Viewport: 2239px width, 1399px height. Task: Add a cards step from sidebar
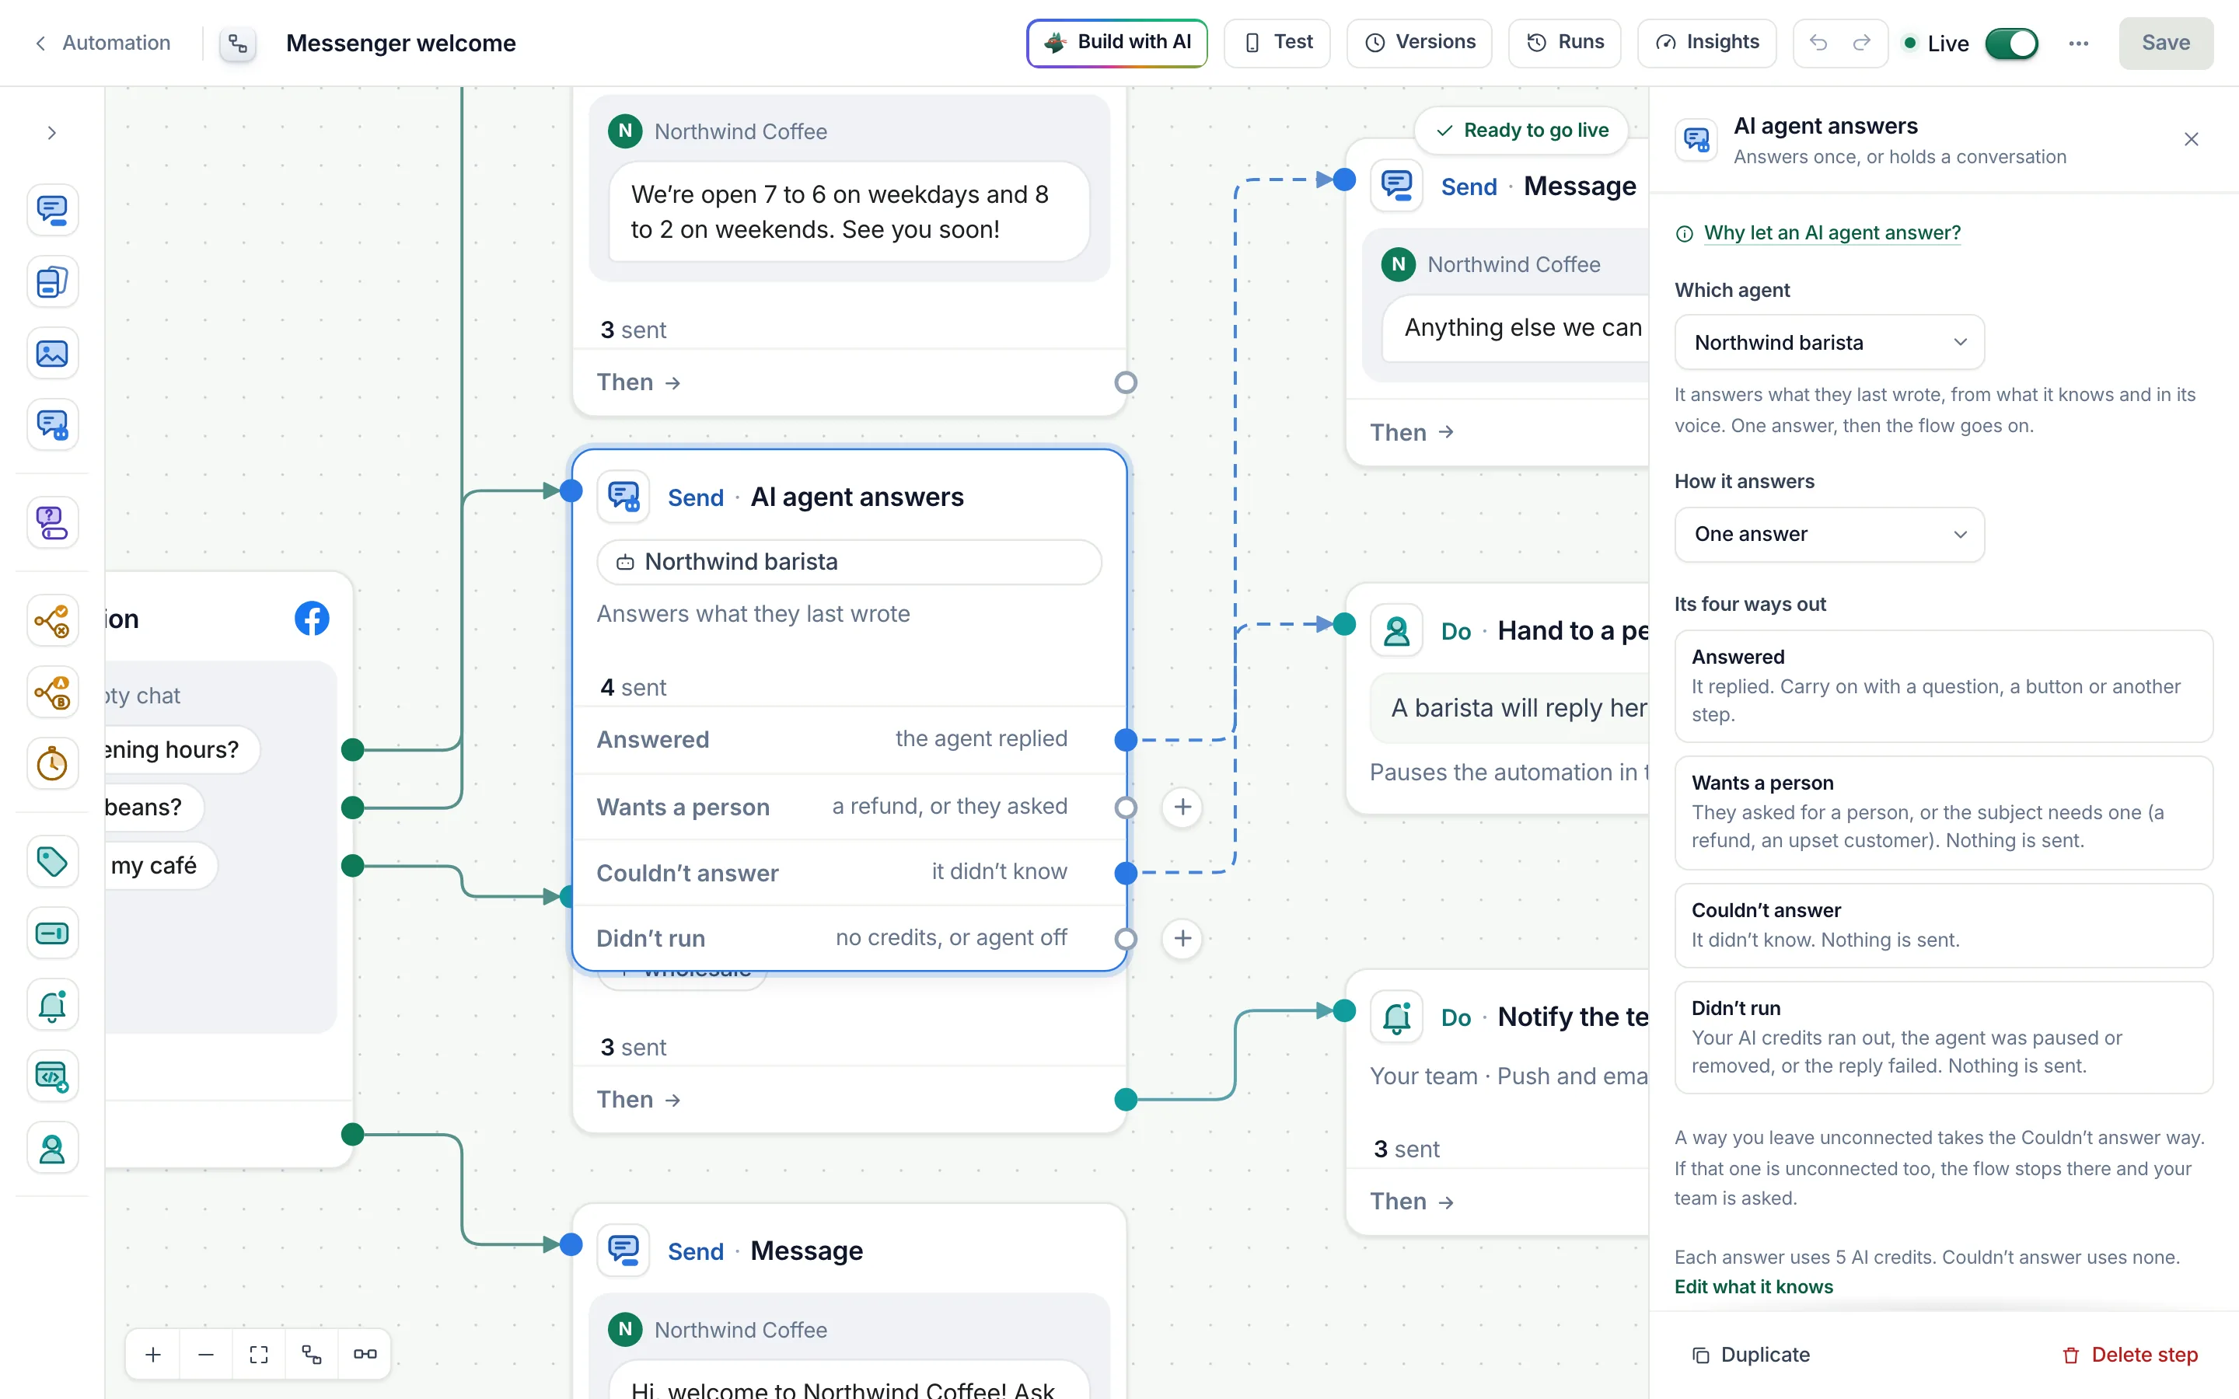click(x=52, y=282)
